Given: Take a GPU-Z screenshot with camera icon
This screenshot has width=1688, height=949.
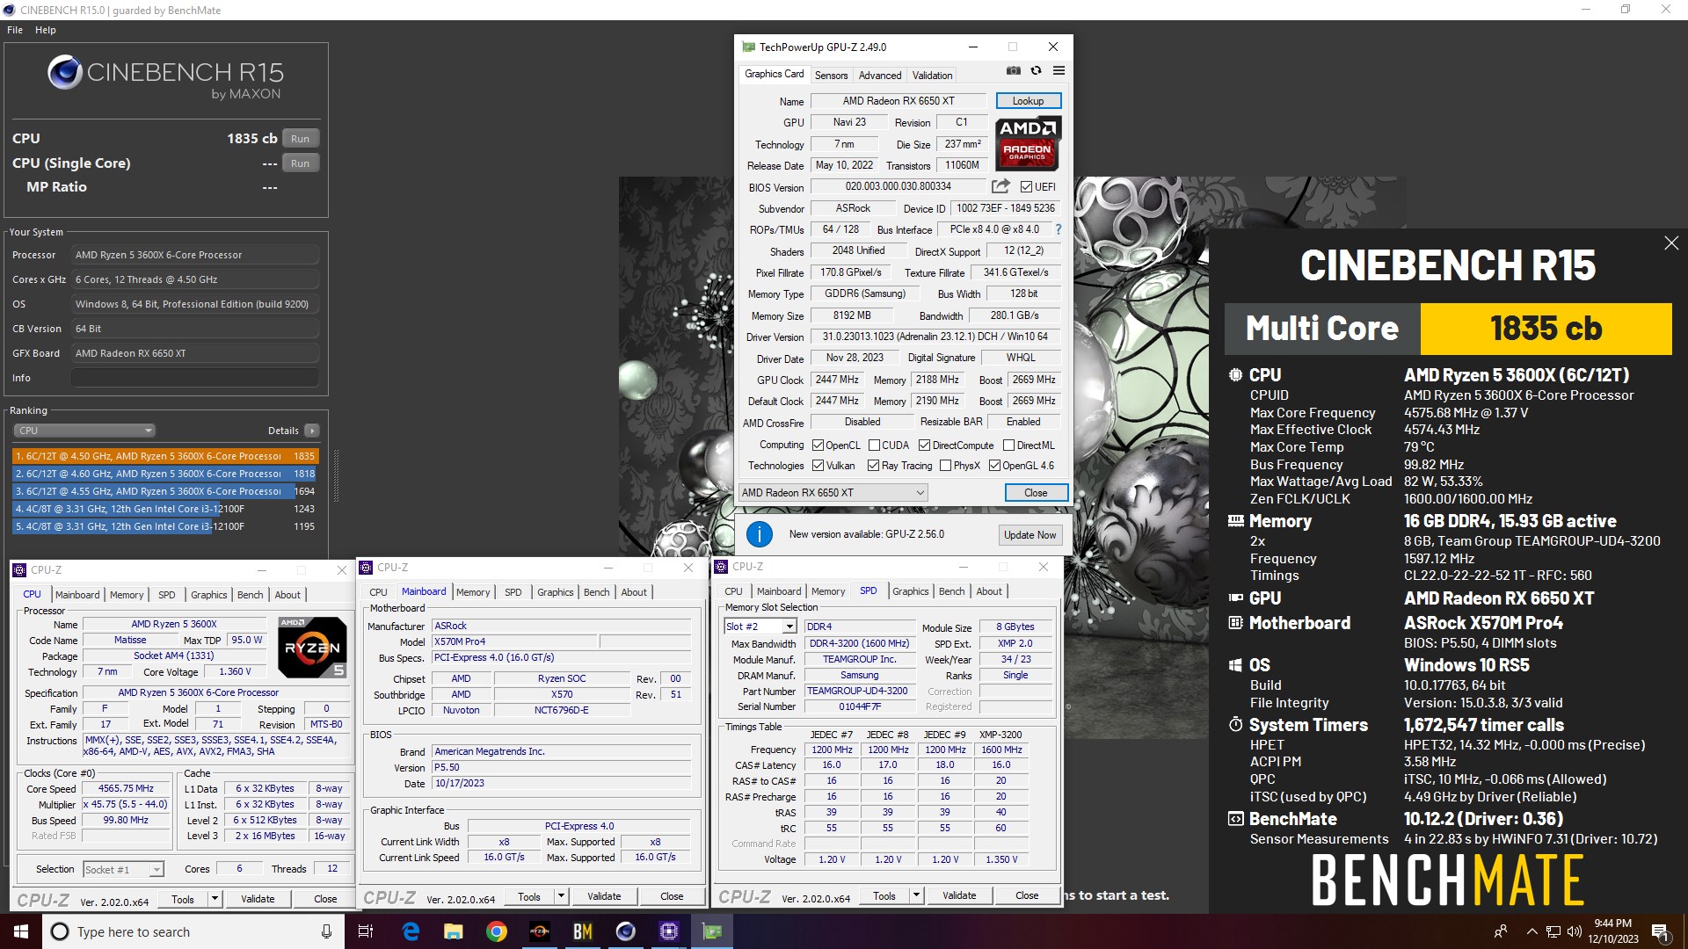Looking at the screenshot, I should pyautogui.click(x=1013, y=70).
